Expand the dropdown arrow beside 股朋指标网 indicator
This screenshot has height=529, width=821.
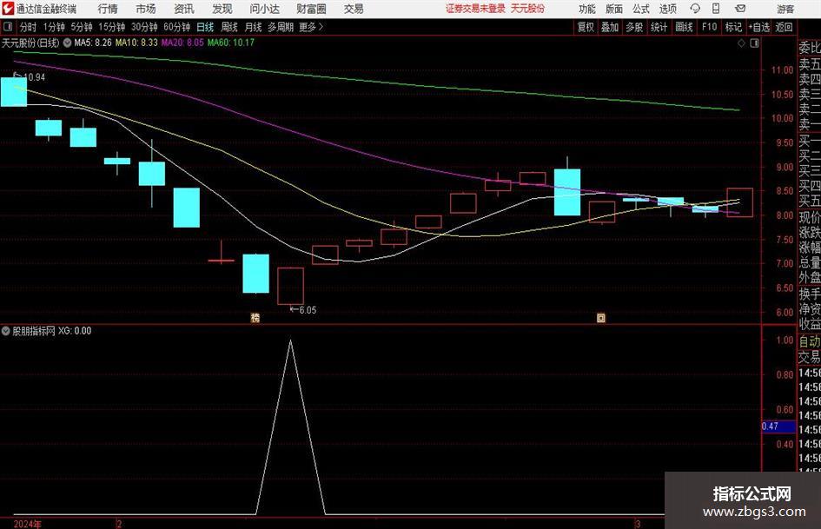pyautogui.click(x=6, y=330)
